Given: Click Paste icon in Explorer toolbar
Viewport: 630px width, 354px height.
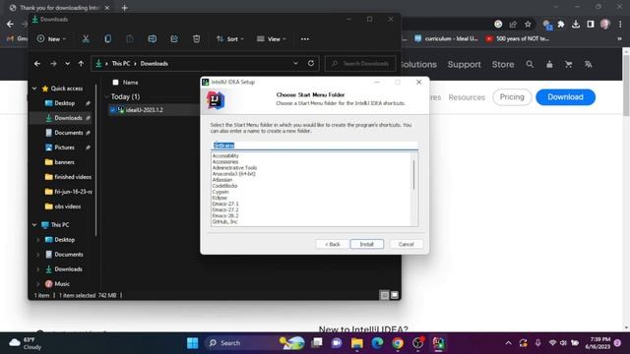Looking at the screenshot, I should (x=130, y=39).
